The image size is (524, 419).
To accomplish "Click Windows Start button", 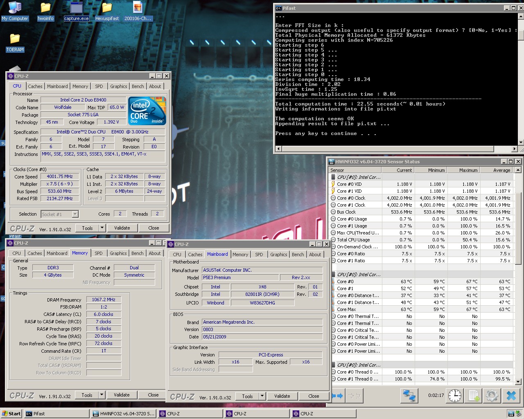I will [x=11, y=414].
